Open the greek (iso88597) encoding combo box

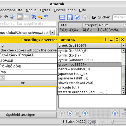pos(91,46)
